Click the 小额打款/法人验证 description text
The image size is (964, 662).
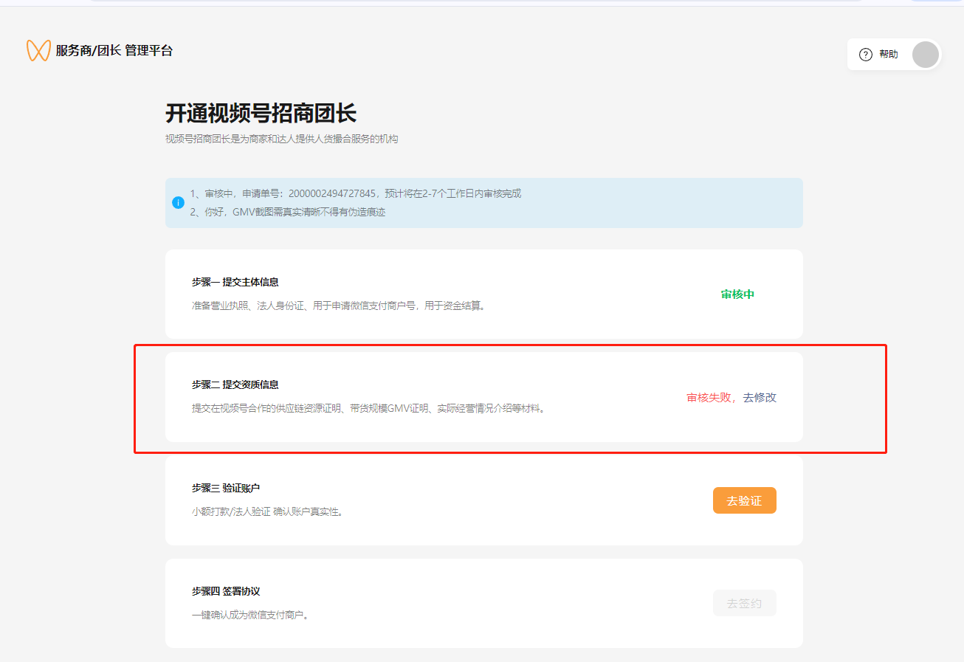point(267,511)
